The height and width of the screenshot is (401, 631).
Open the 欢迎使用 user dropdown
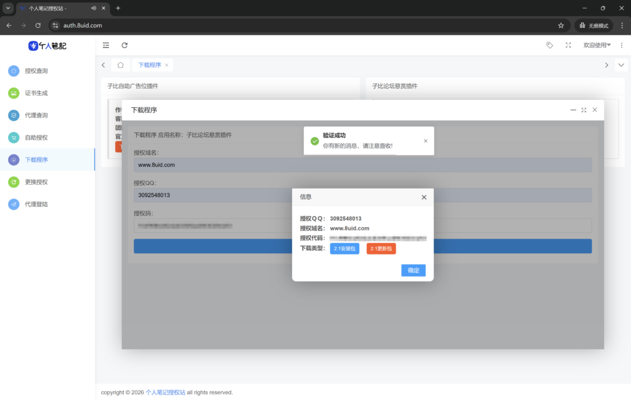coord(596,46)
